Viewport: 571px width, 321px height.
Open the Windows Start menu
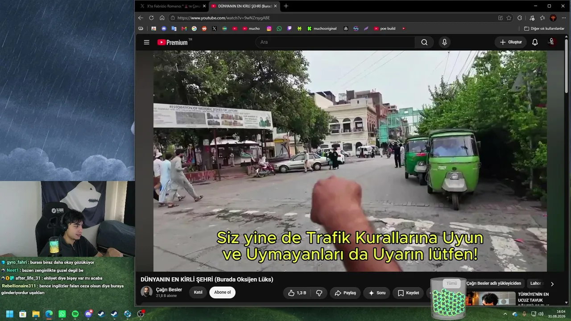[x=9, y=314]
